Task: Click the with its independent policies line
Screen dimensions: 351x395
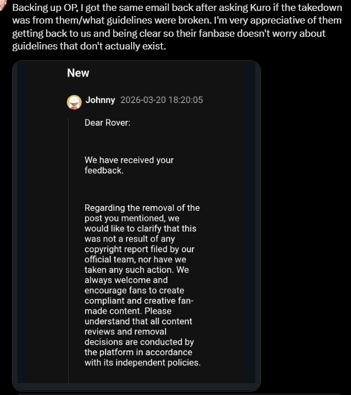Action: tap(142, 362)
